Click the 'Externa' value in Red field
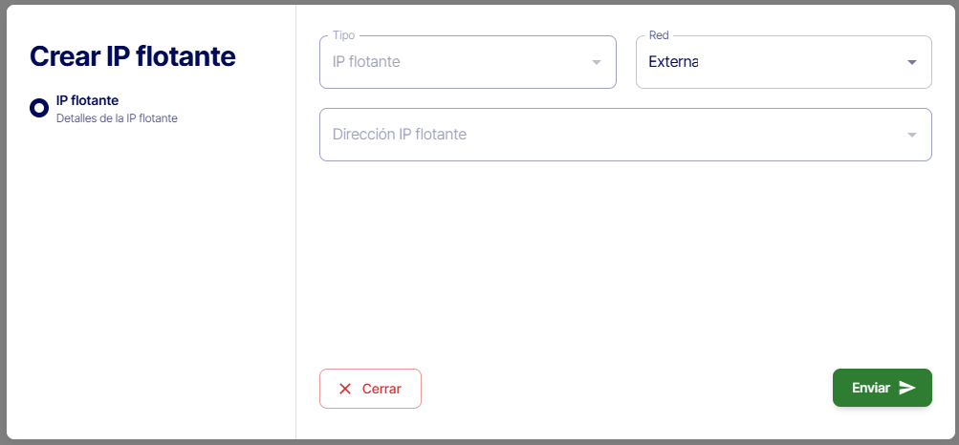The image size is (959, 445). pos(673,62)
